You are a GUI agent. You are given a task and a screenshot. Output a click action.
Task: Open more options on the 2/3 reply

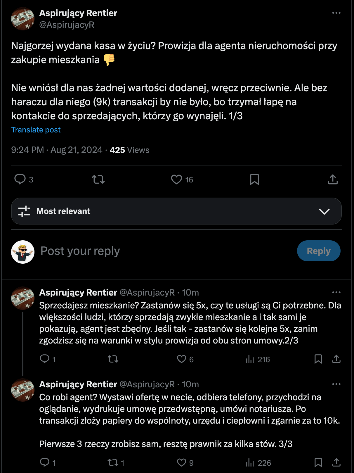[x=336, y=292]
